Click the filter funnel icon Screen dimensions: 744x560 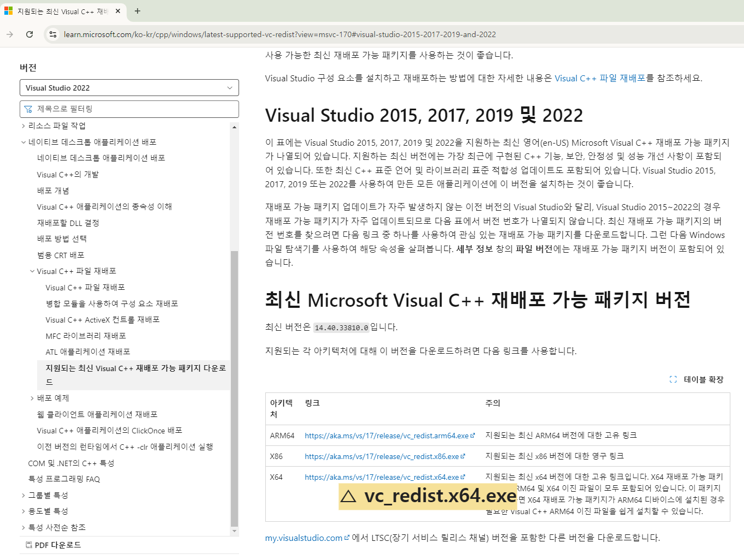(28, 109)
